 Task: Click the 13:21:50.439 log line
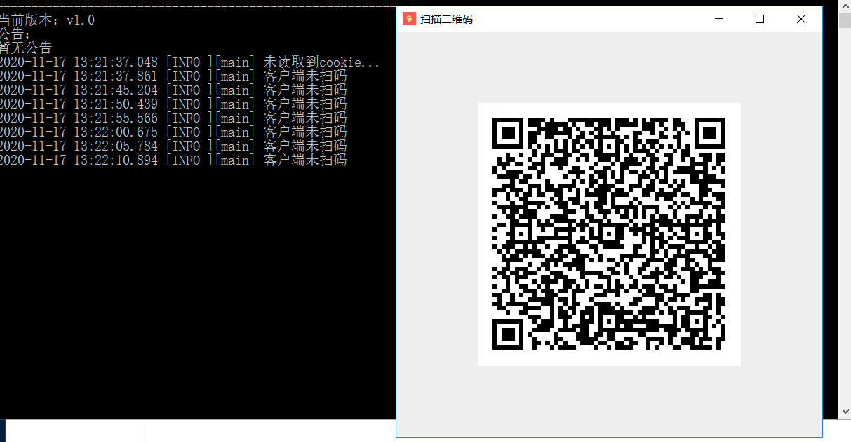[x=173, y=104]
